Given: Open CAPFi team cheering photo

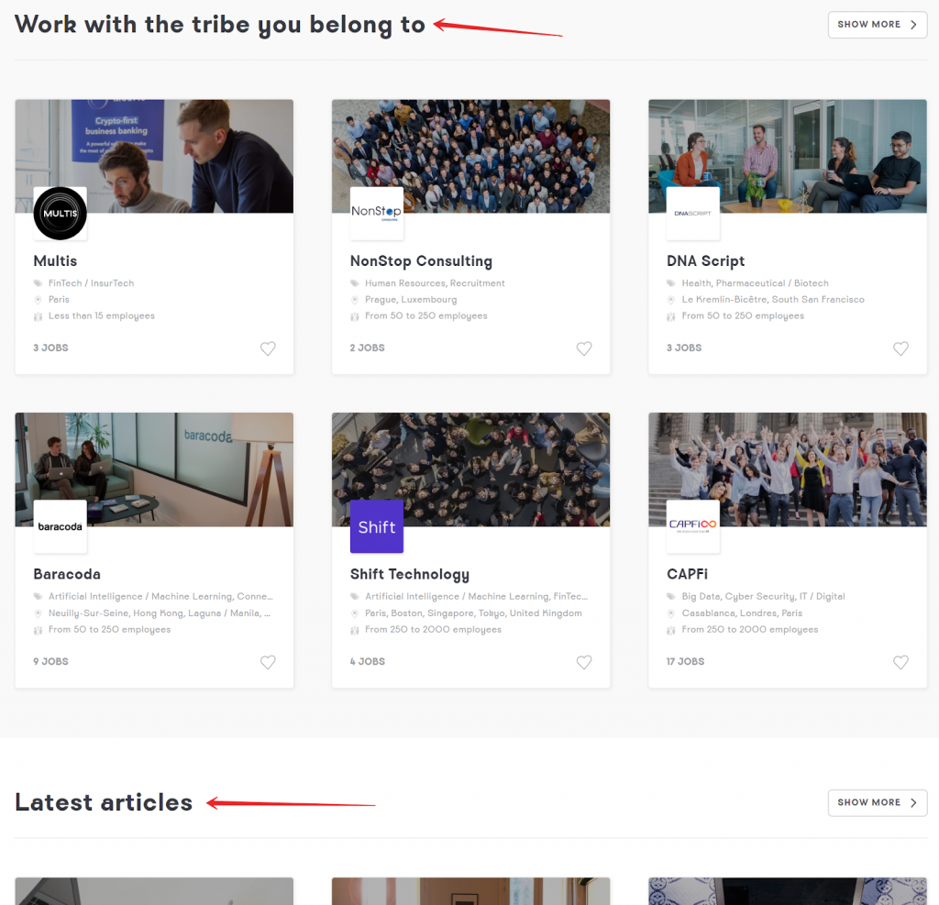Looking at the screenshot, I should click(x=788, y=469).
